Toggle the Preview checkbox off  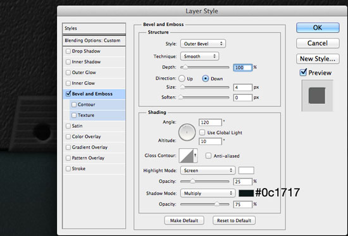tap(303, 72)
